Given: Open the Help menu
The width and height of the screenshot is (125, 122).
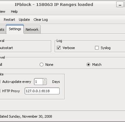Looking at the screenshot, I should click(x=14, y=11).
